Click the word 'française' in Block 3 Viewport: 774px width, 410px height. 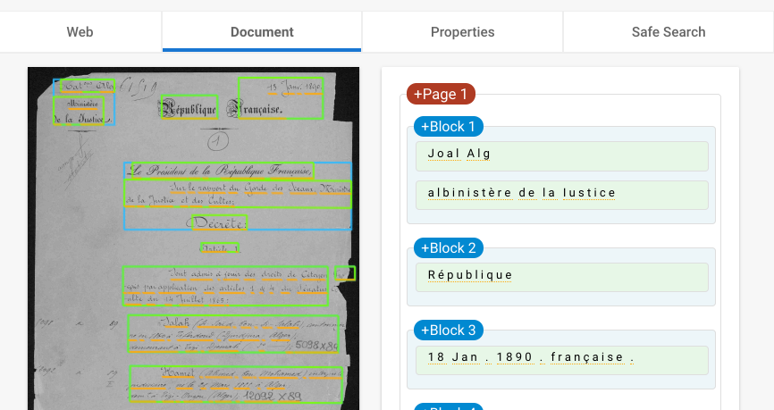tap(587, 356)
